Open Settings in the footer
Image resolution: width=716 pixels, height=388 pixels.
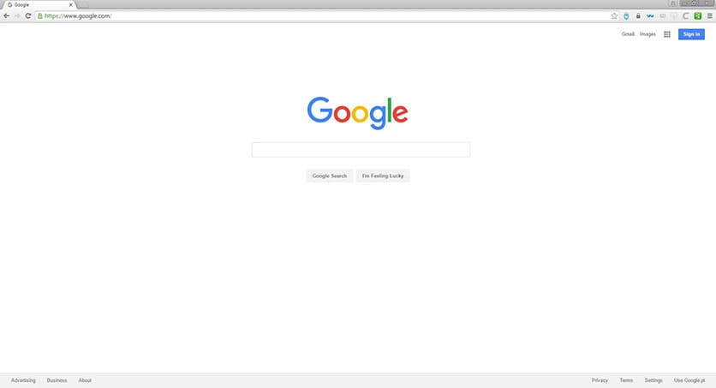pos(653,380)
